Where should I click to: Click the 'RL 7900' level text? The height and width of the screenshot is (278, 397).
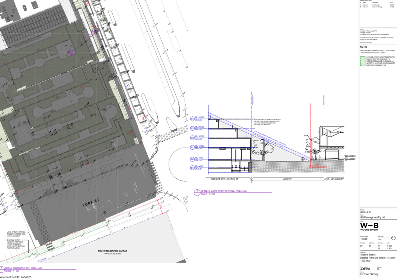click(199, 158)
